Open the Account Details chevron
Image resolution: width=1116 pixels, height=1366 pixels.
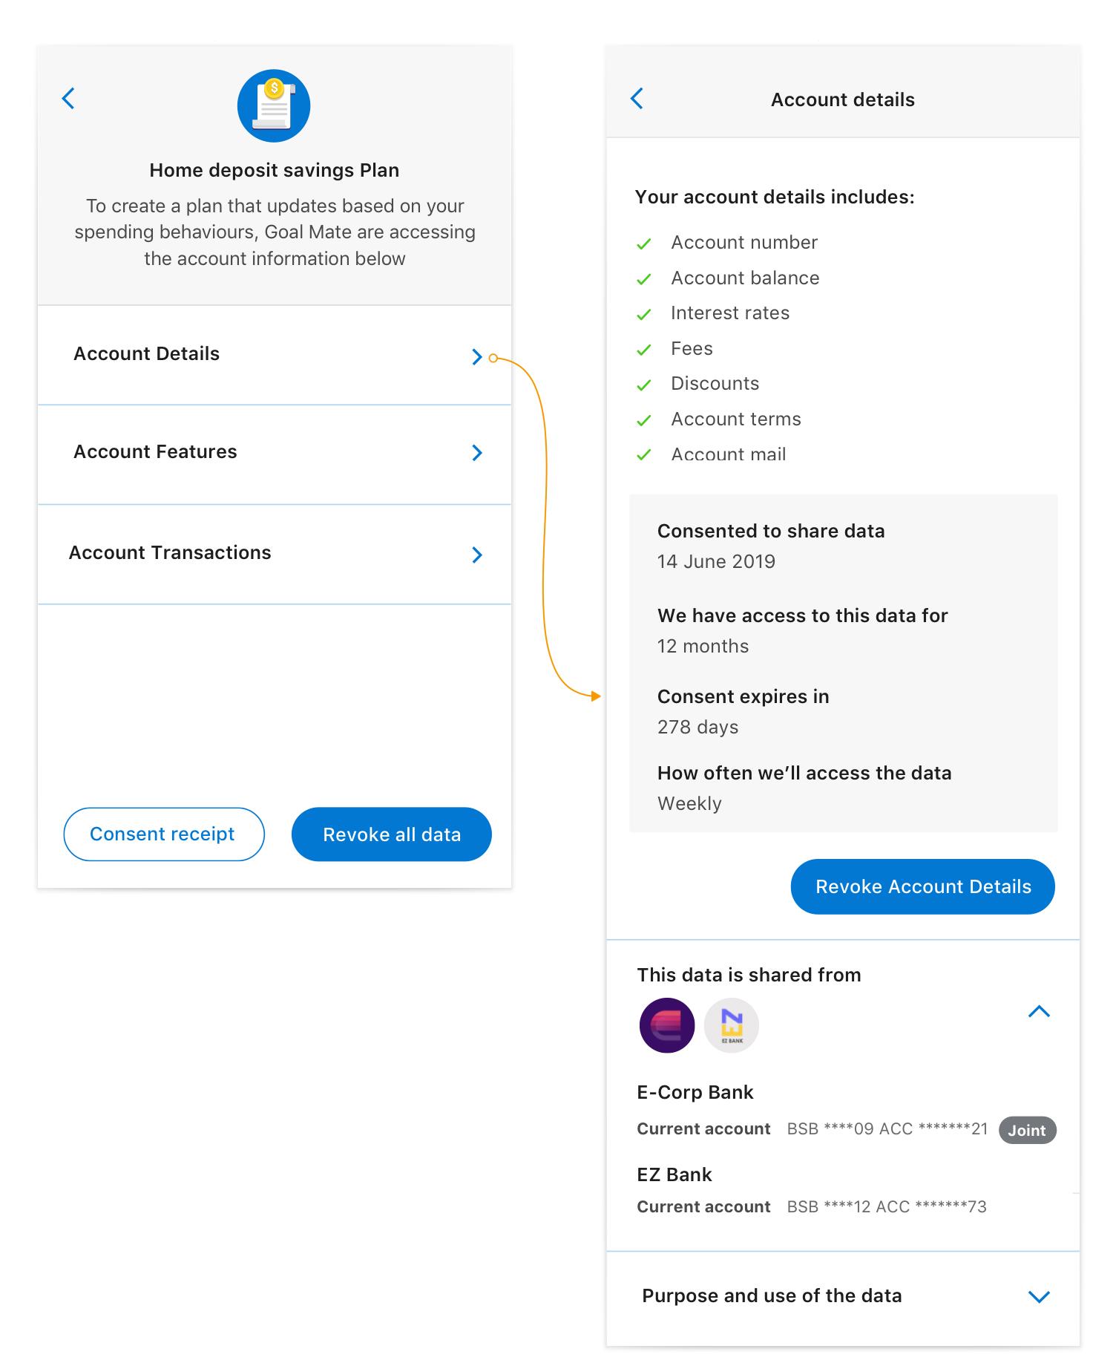(477, 357)
